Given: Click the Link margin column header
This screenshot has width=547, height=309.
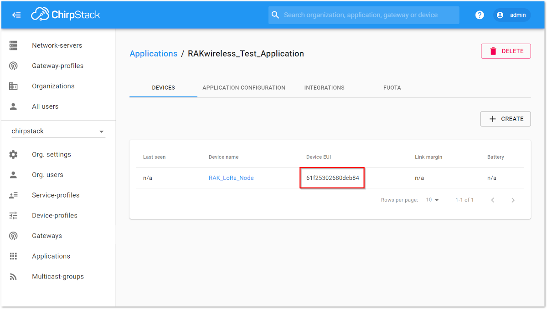Looking at the screenshot, I should [428, 157].
